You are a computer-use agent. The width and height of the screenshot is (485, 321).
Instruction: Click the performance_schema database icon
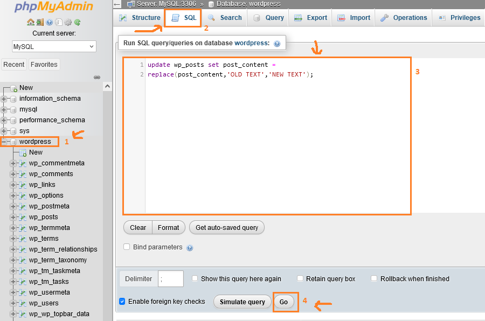coord(13,120)
